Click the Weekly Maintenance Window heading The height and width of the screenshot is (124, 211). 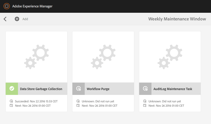click(177, 19)
